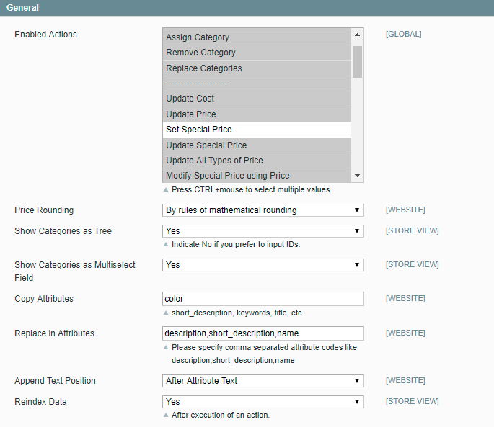Click scroll down arrow in Enabled Actions list
Screen dimensions: 494x427
pos(357,176)
